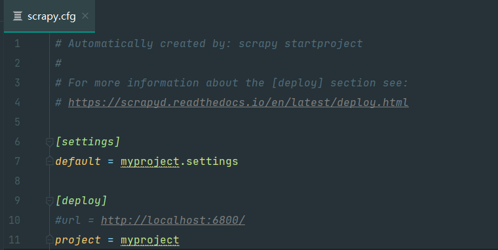Viewport: 498px width, 250px height.
Task: Click the 'Automatically created by' comment line
Action: (x=209, y=43)
